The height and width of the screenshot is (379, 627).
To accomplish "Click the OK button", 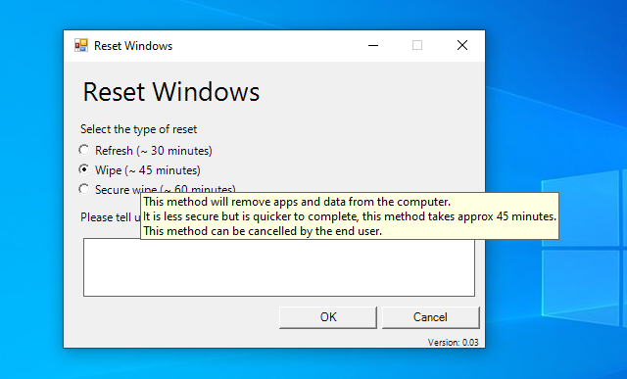I will 328,317.
